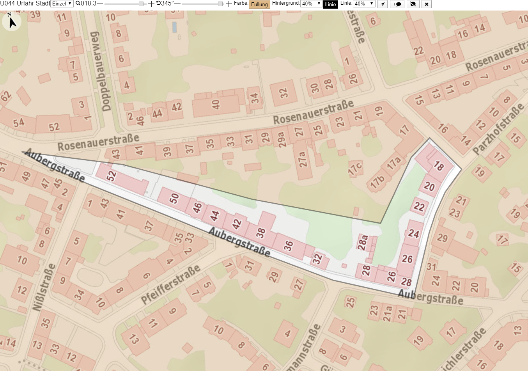Click the rotation reset icon before 345°
Screen dimensions: 528x371
tap(158, 3)
